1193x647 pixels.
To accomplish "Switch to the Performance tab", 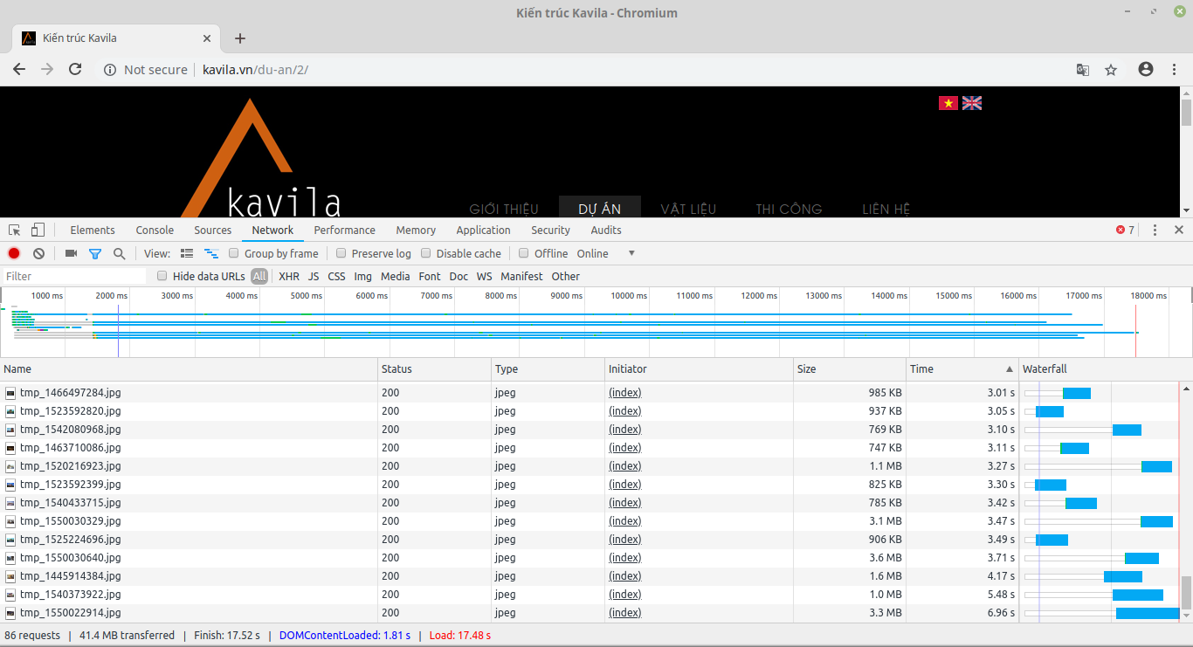I will coord(345,231).
